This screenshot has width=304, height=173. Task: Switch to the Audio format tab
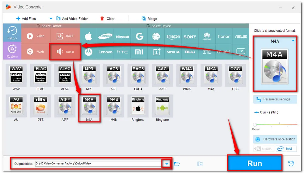click(65, 52)
